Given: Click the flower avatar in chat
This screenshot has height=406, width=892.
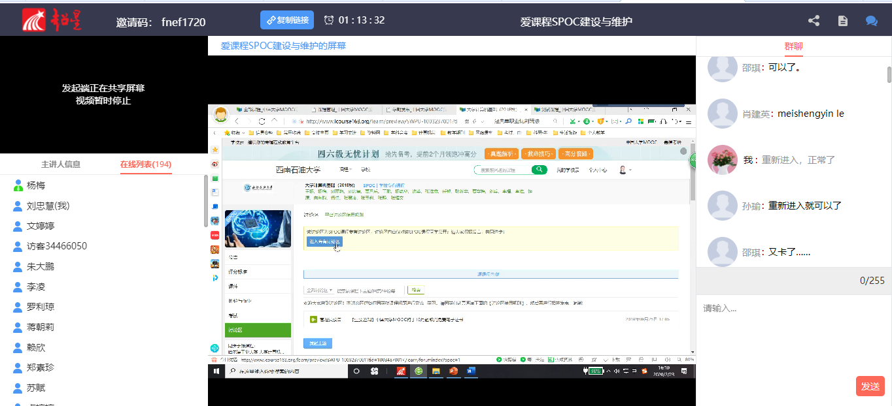Looking at the screenshot, I should pos(723,160).
